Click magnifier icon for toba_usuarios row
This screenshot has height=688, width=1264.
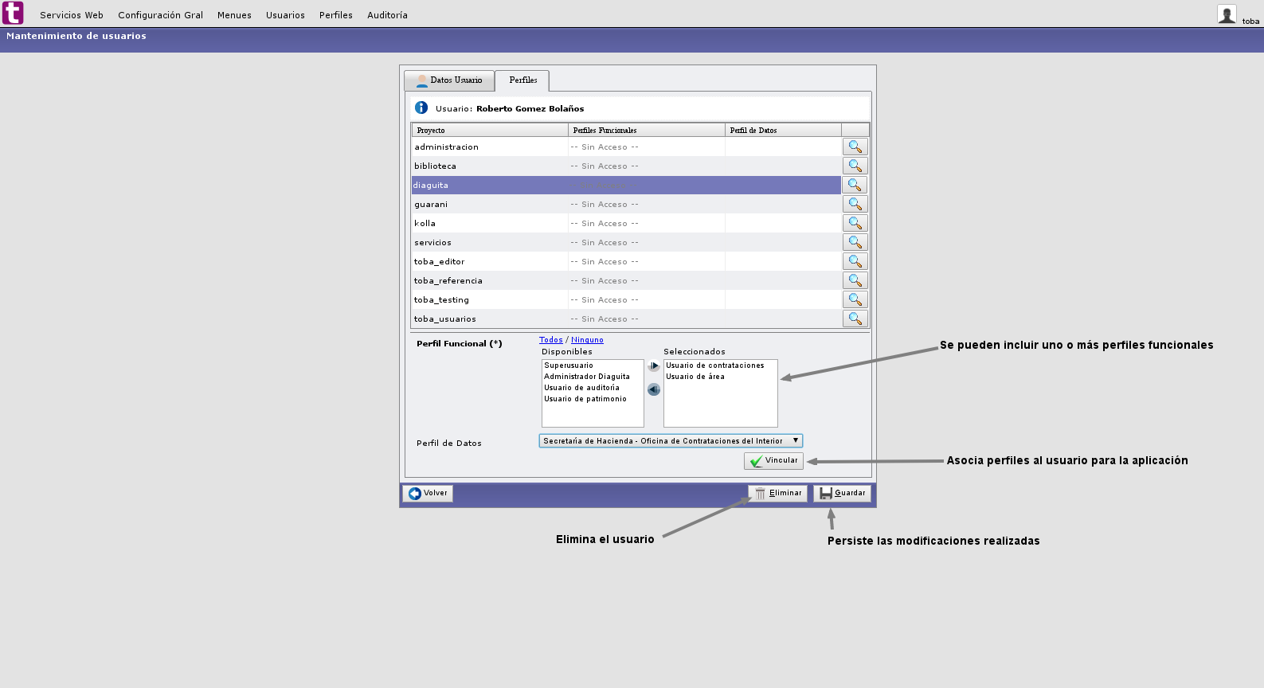tap(855, 319)
